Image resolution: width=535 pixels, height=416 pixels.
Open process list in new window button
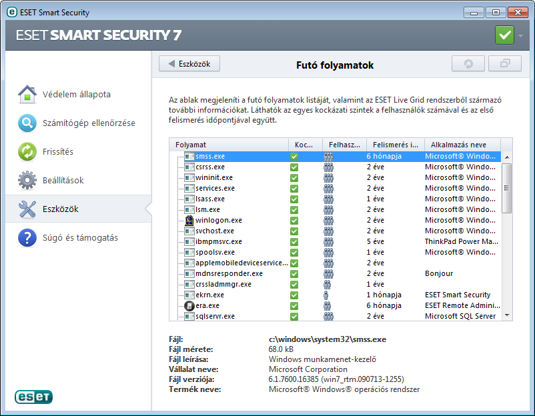pos(504,64)
